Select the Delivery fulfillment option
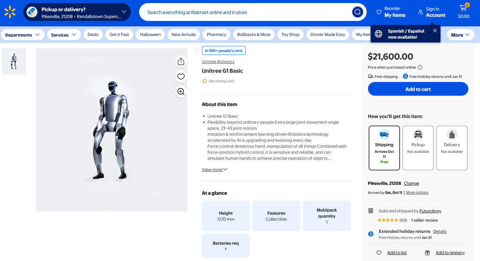480x261 pixels. click(452, 148)
